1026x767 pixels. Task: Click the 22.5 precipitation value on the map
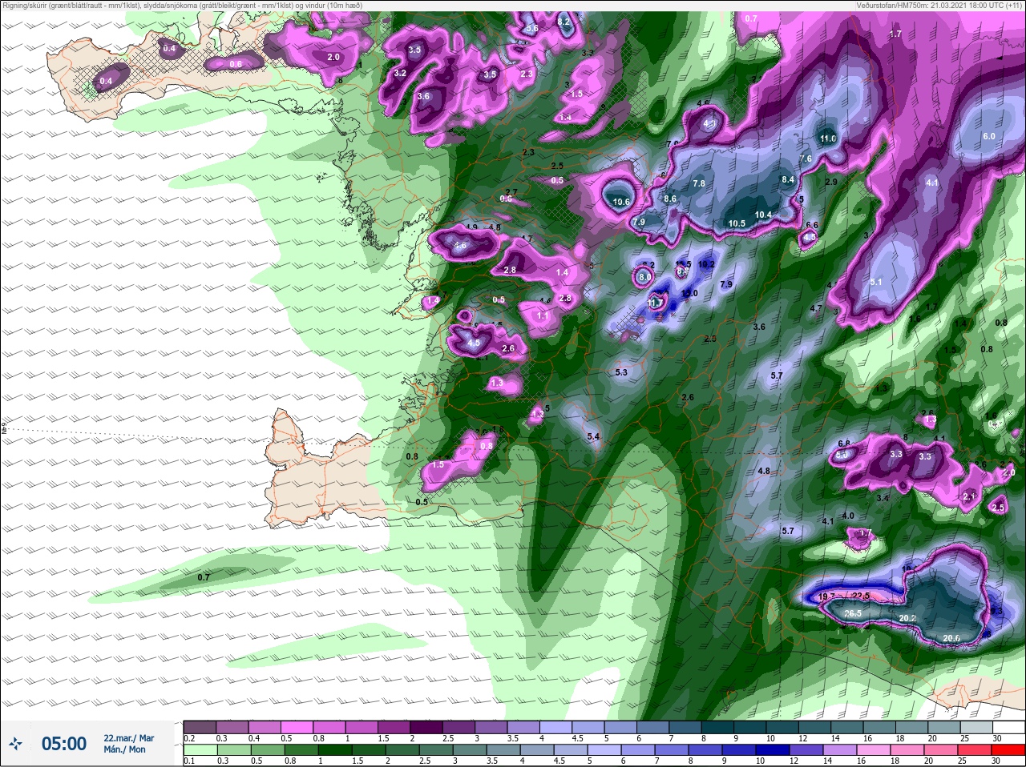pyautogui.click(x=861, y=596)
